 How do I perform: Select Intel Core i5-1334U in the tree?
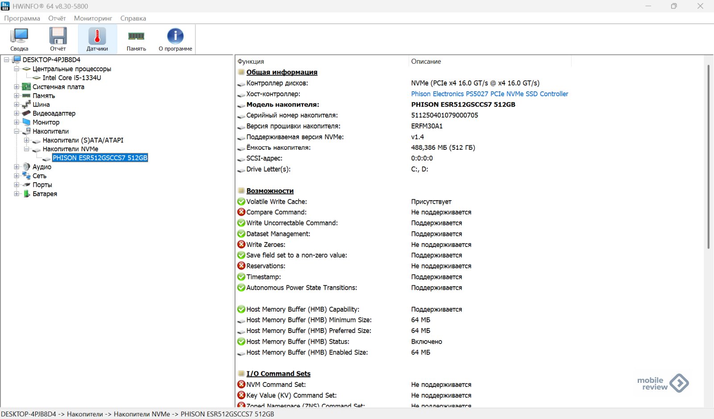click(71, 78)
